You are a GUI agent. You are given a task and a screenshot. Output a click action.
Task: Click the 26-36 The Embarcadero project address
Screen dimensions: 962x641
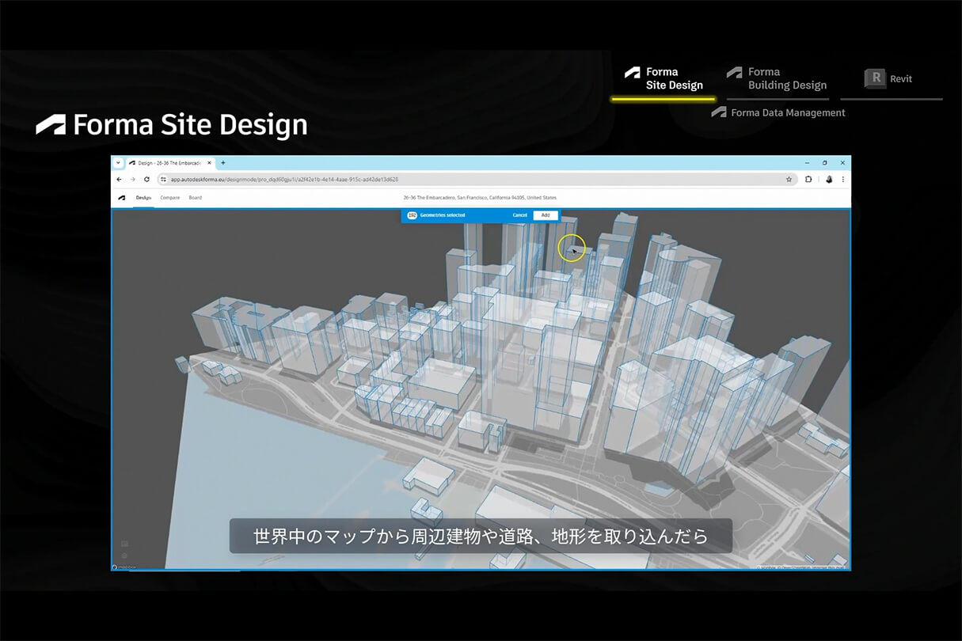480,198
